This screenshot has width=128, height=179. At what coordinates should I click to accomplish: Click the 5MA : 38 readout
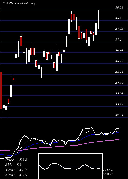tap(13, 165)
